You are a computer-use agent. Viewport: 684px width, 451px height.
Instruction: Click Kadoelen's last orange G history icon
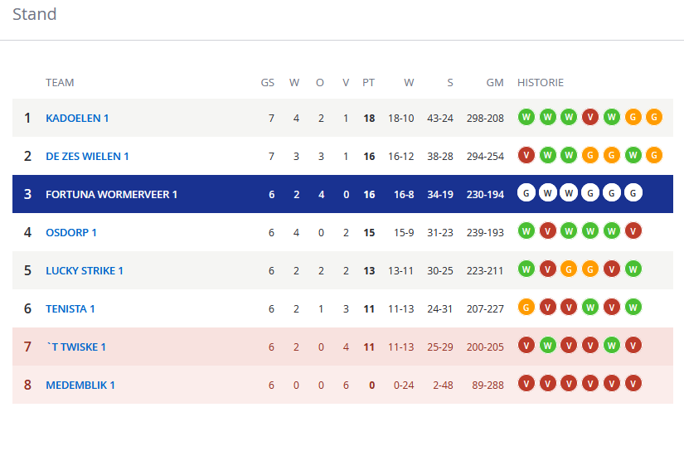[x=654, y=117]
